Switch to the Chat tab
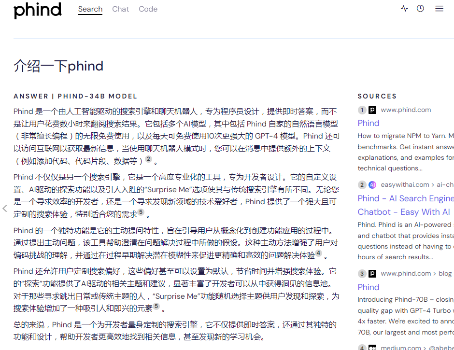This screenshot has height=350, width=454. click(x=120, y=9)
